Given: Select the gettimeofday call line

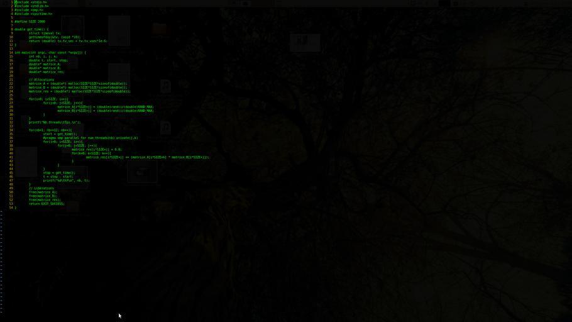Looking at the screenshot, I should [x=54, y=37].
